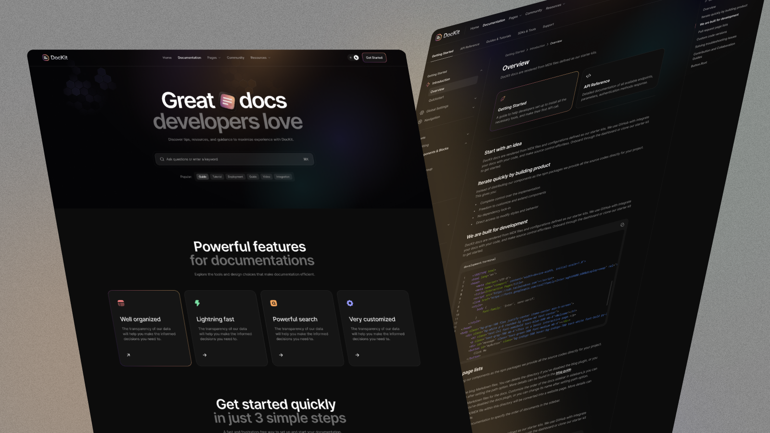Switch to the SDKs & Tools tab
The width and height of the screenshot is (770, 433).
(527, 31)
